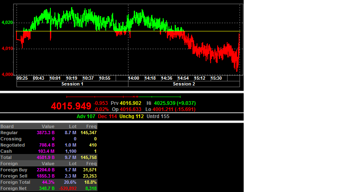This screenshot has height=192, width=337.
Task: Select the Negotiated board row label
Action: click(x=13, y=145)
